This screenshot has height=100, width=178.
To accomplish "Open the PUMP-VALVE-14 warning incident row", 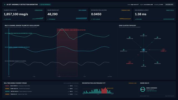I will tap(41, 89).
